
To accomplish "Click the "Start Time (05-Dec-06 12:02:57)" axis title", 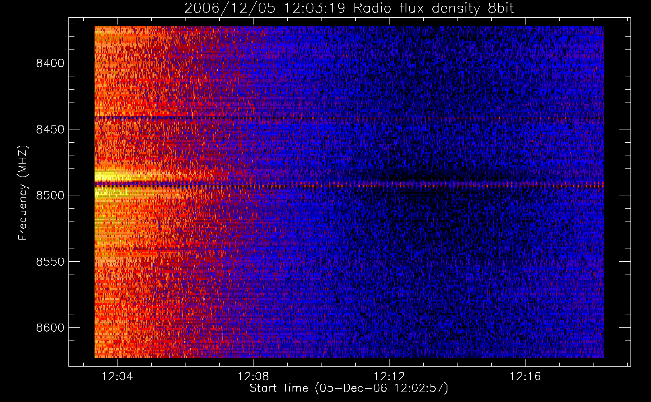I will click(x=349, y=388).
